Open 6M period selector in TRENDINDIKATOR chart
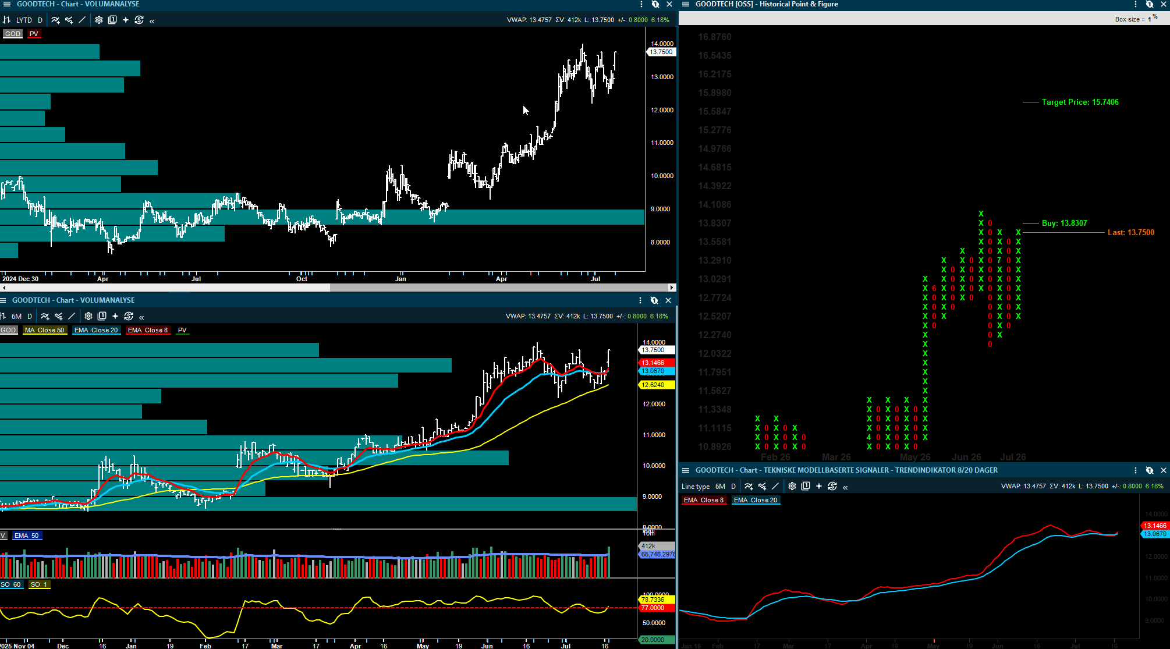Viewport: 1170px width, 649px height. 721,487
